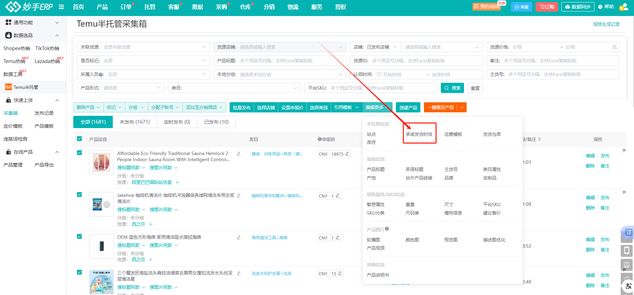Click 创建产品 button

pos(408,107)
